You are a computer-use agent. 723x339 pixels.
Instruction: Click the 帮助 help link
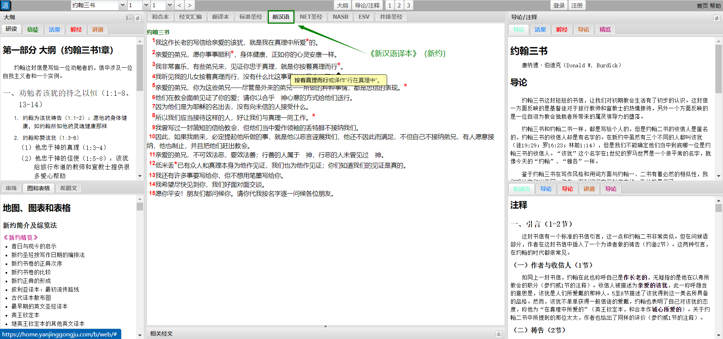715,6
